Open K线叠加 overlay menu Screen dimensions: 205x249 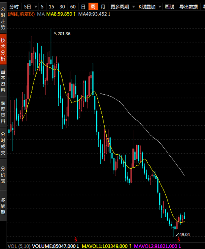tap(147, 7)
